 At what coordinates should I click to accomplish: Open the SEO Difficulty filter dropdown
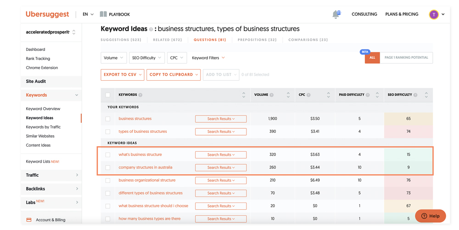(x=147, y=58)
